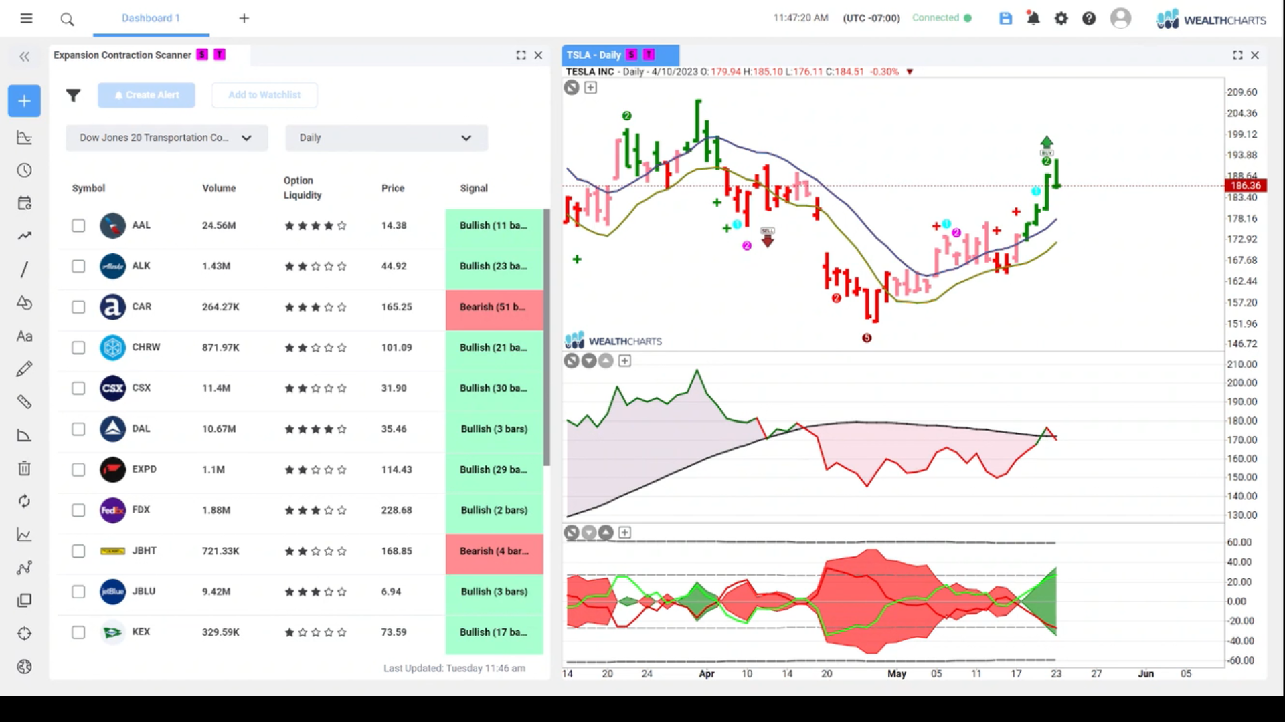Move the middle indicator pane up
Screen dimensions: 1285x722
click(x=606, y=361)
